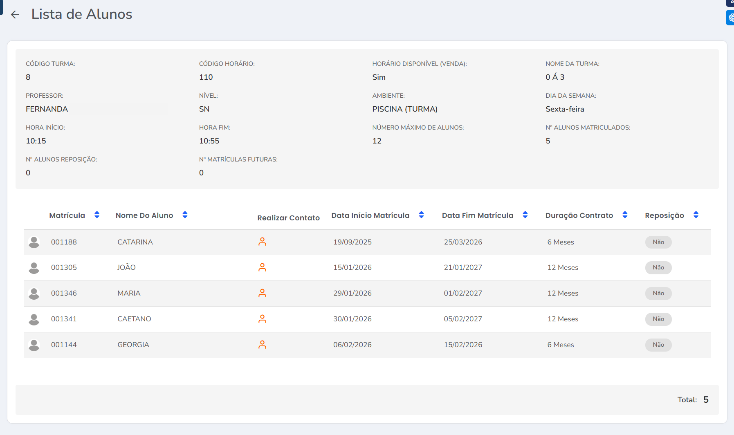
Task: Click contact person icon for CAETANO
Action: pyautogui.click(x=262, y=319)
